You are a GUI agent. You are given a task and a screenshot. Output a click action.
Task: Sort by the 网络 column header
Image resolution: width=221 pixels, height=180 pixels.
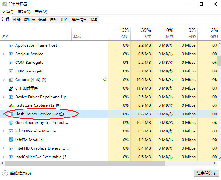pyautogui.click(x=186, y=34)
